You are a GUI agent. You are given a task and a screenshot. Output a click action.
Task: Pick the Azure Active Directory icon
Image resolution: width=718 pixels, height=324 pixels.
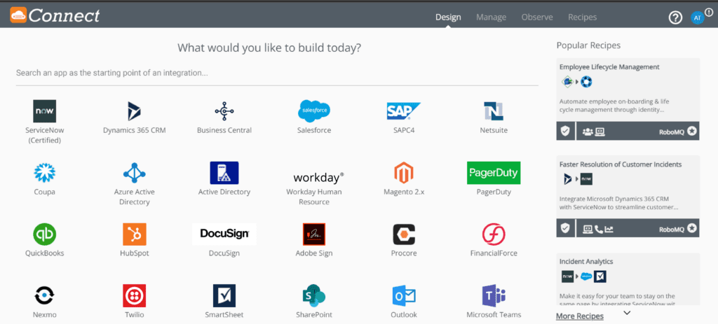pyautogui.click(x=134, y=173)
